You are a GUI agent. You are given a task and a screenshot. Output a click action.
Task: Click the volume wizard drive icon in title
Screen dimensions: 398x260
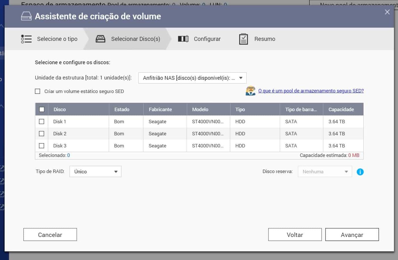[x=26, y=16]
